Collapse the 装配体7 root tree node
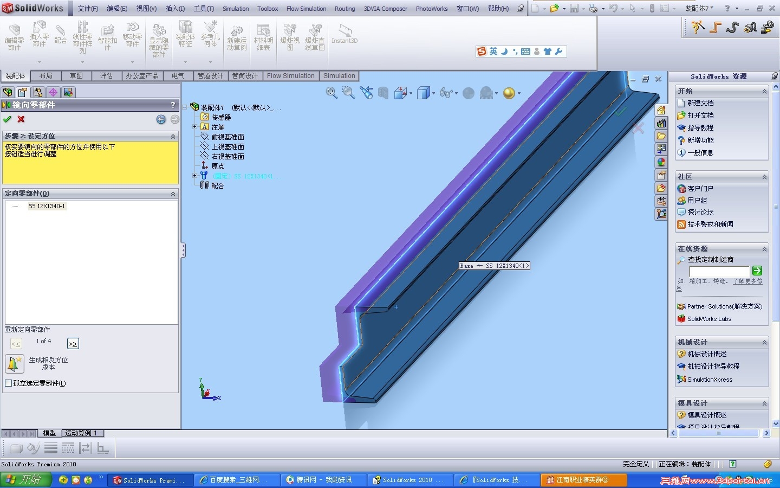The height and width of the screenshot is (488, 780). click(x=185, y=107)
